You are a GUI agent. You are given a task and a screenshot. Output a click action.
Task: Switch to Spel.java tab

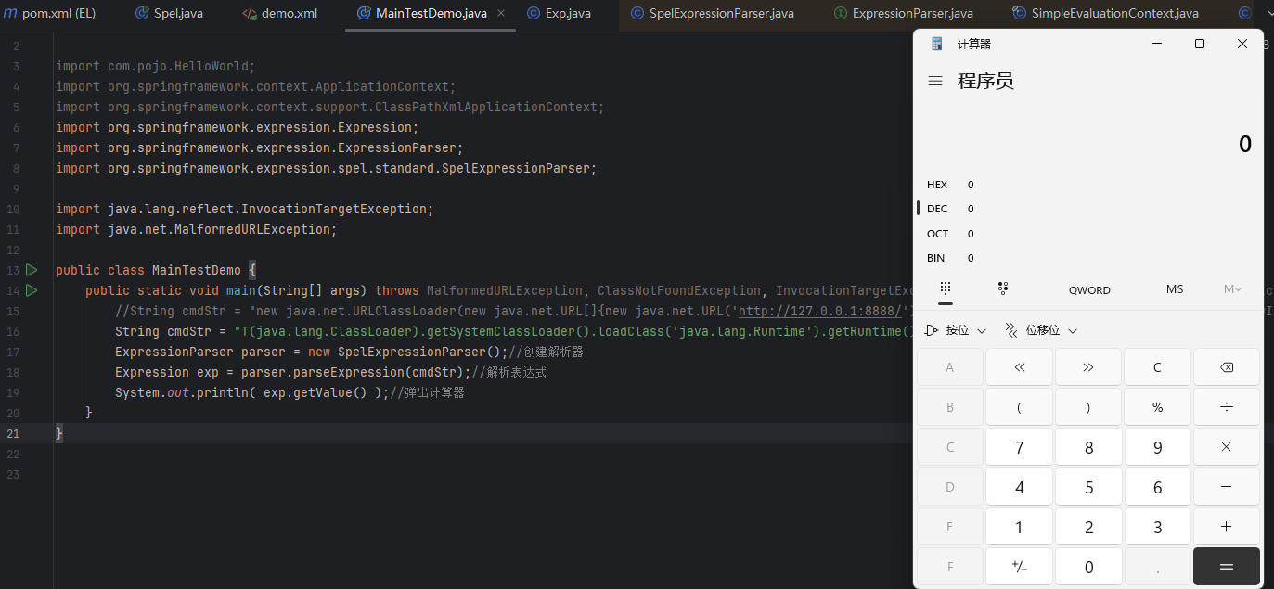click(x=169, y=14)
